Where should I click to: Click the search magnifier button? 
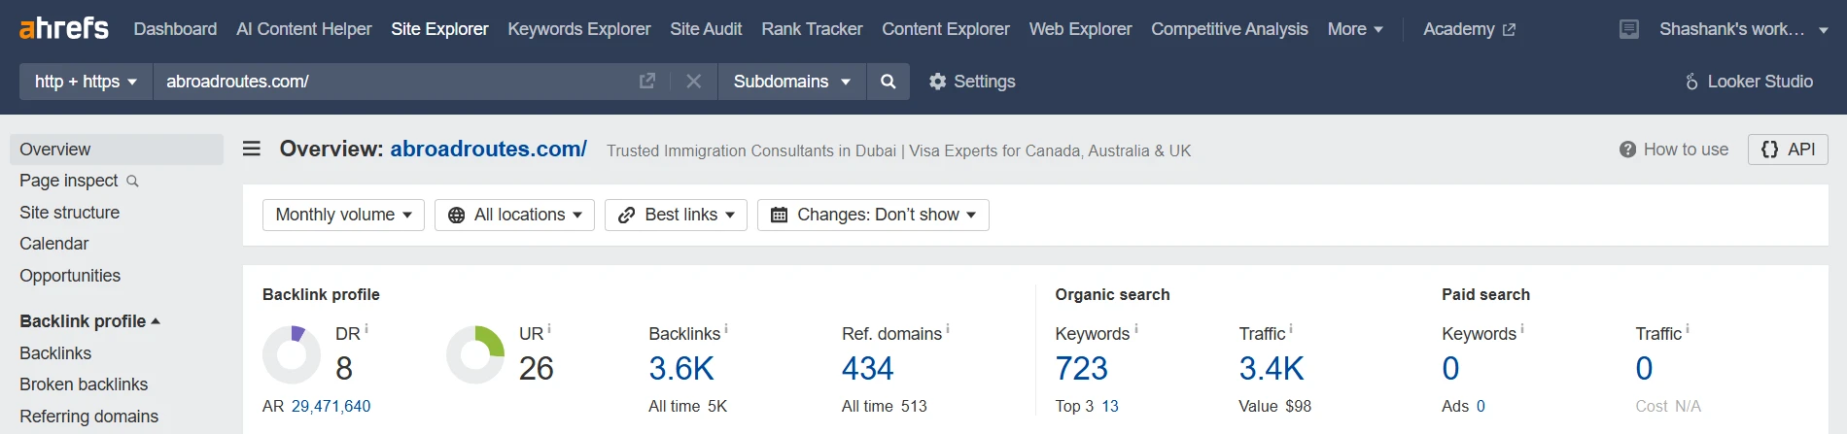[888, 82]
